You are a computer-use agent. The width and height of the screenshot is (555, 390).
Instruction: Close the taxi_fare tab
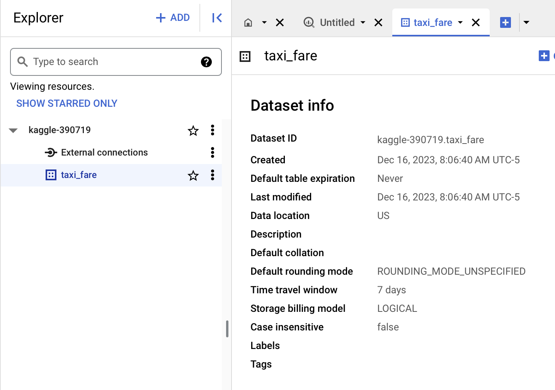[476, 23]
